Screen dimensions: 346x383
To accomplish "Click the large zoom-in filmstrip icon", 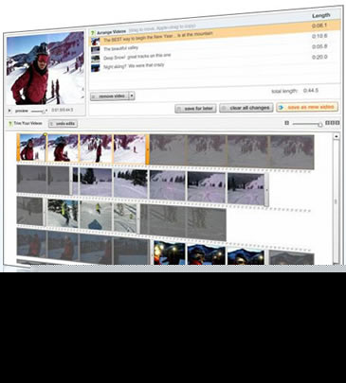I will [333, 123].
